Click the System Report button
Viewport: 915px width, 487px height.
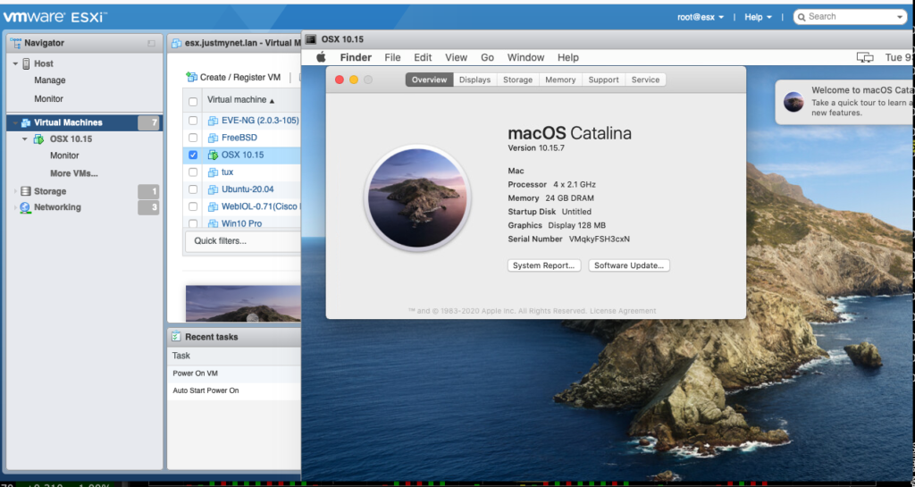(544, 265)
